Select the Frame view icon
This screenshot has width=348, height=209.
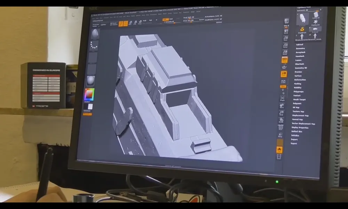(282, 99)
